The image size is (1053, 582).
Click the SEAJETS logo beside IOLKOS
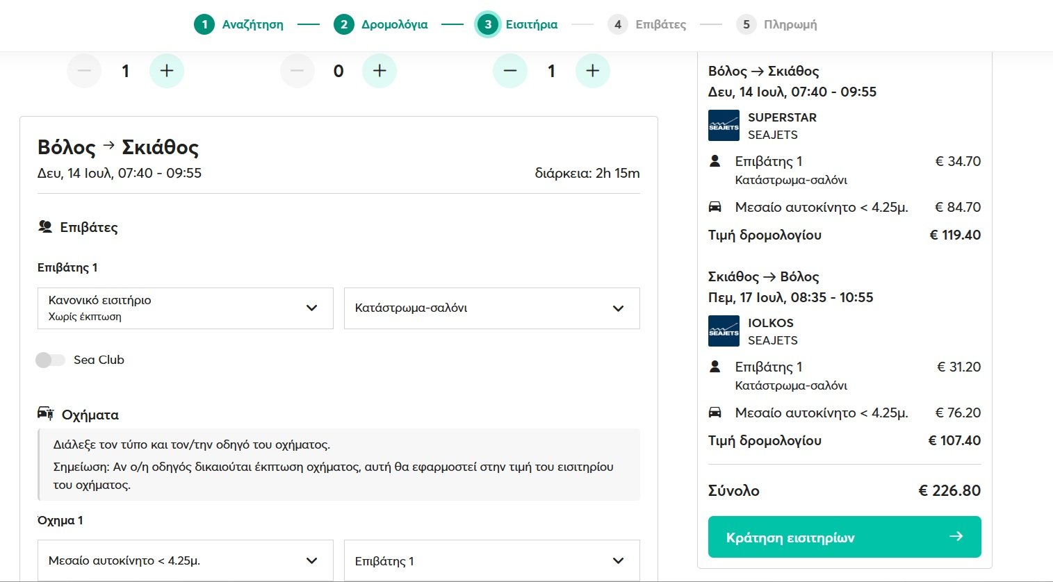tap(724, 331)
